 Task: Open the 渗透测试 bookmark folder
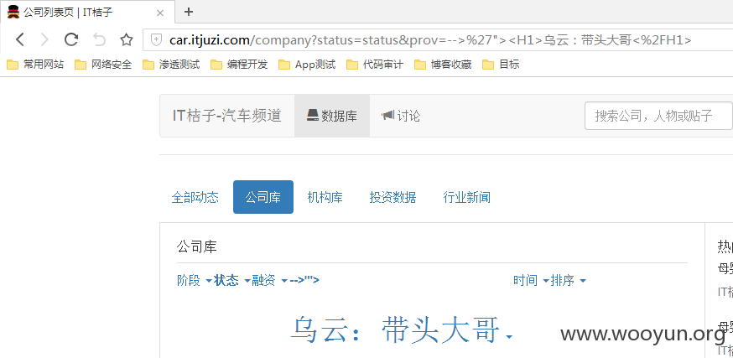171,65
